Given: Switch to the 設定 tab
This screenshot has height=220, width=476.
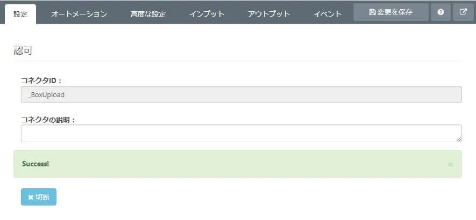Looking at the screenshot, I should 20,14.
